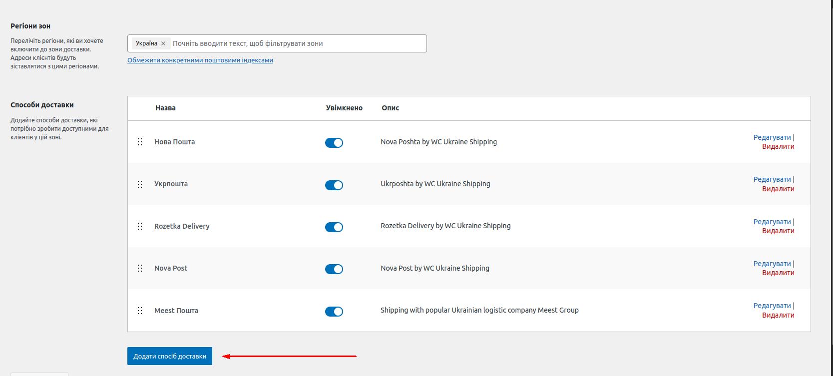Turn off Укрпошта shipping method

pos(334,185)
